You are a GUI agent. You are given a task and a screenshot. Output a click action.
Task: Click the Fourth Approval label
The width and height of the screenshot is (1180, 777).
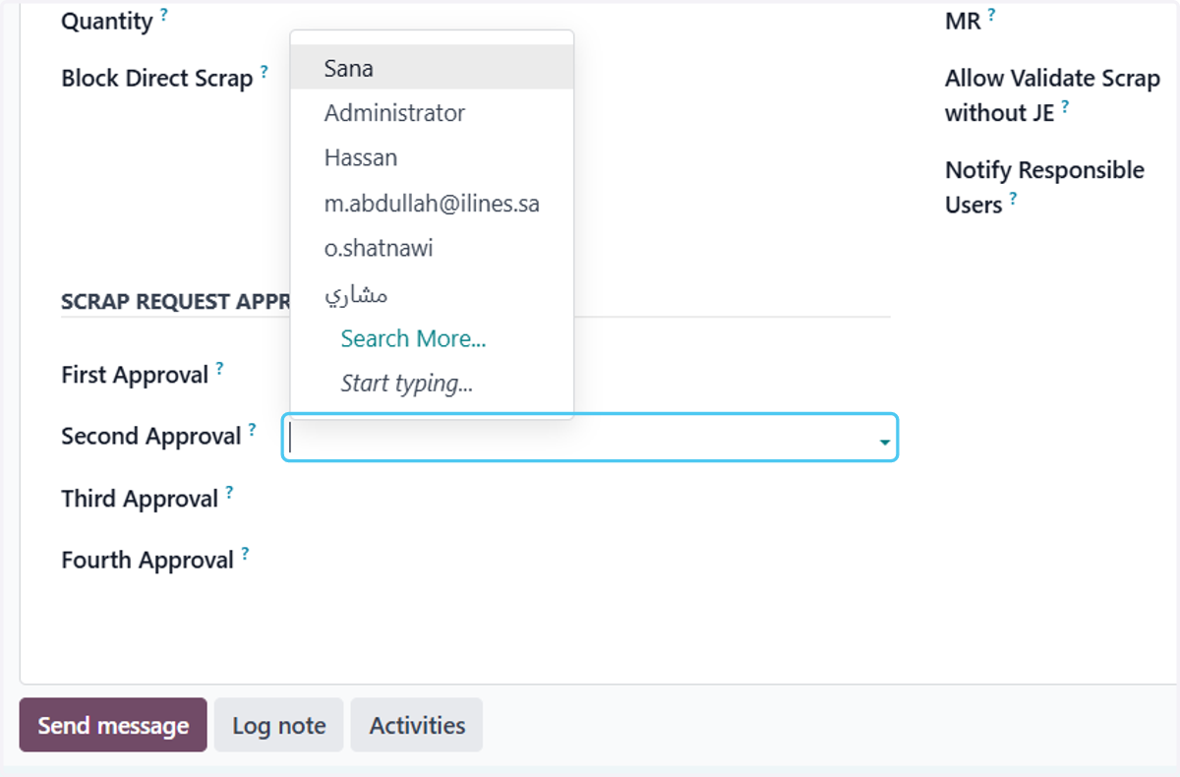[x=147, y=561]
